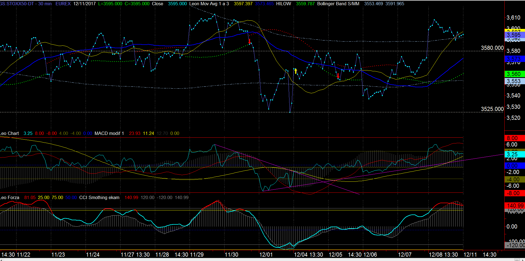Click the -120.00 CCI legend value
This screenshot has height=261, width=525.
tap(164, 197)
